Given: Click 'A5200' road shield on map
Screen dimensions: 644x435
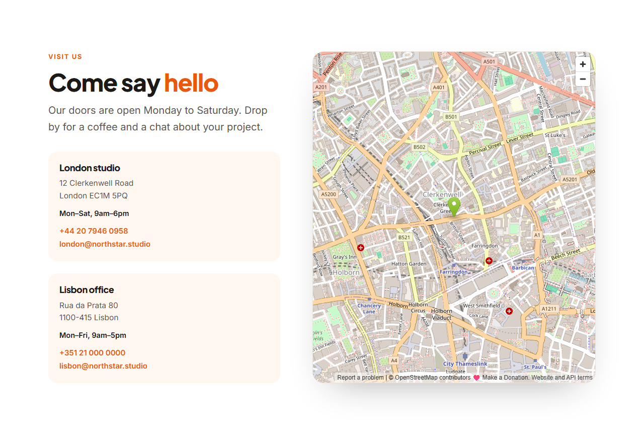Looking at the screenshot, I should pos(328,194).
